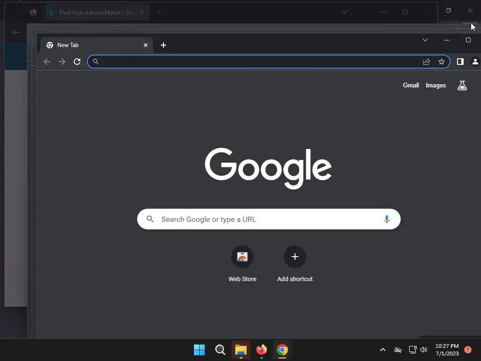Open Windows taskbar search
Screen dimensions: 481x361
point(220,350)
